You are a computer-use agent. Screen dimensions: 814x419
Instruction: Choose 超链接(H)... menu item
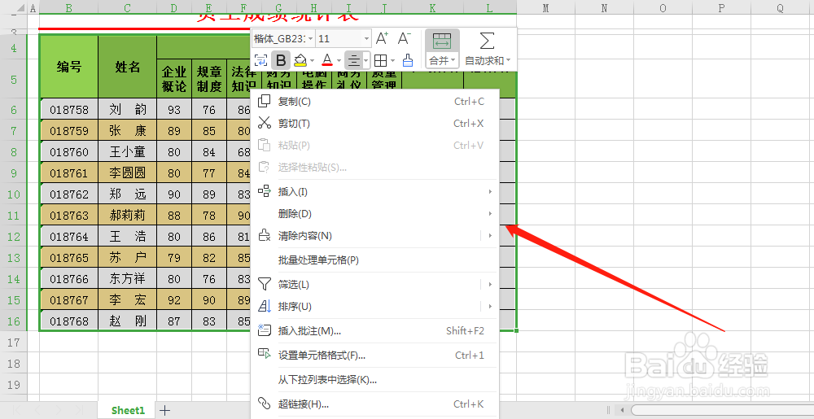[374, 404]
